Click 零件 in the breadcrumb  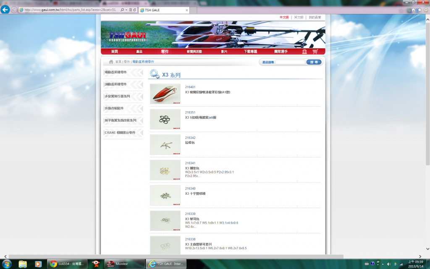[x=127, y=62]
